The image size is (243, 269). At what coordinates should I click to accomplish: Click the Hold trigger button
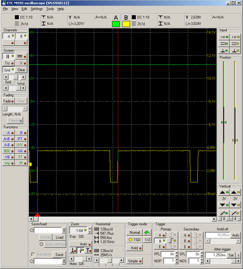136,248
